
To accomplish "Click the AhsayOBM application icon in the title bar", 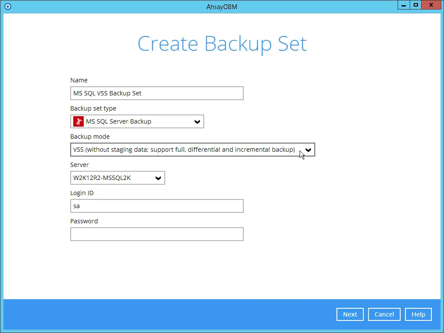I will 7,7.
